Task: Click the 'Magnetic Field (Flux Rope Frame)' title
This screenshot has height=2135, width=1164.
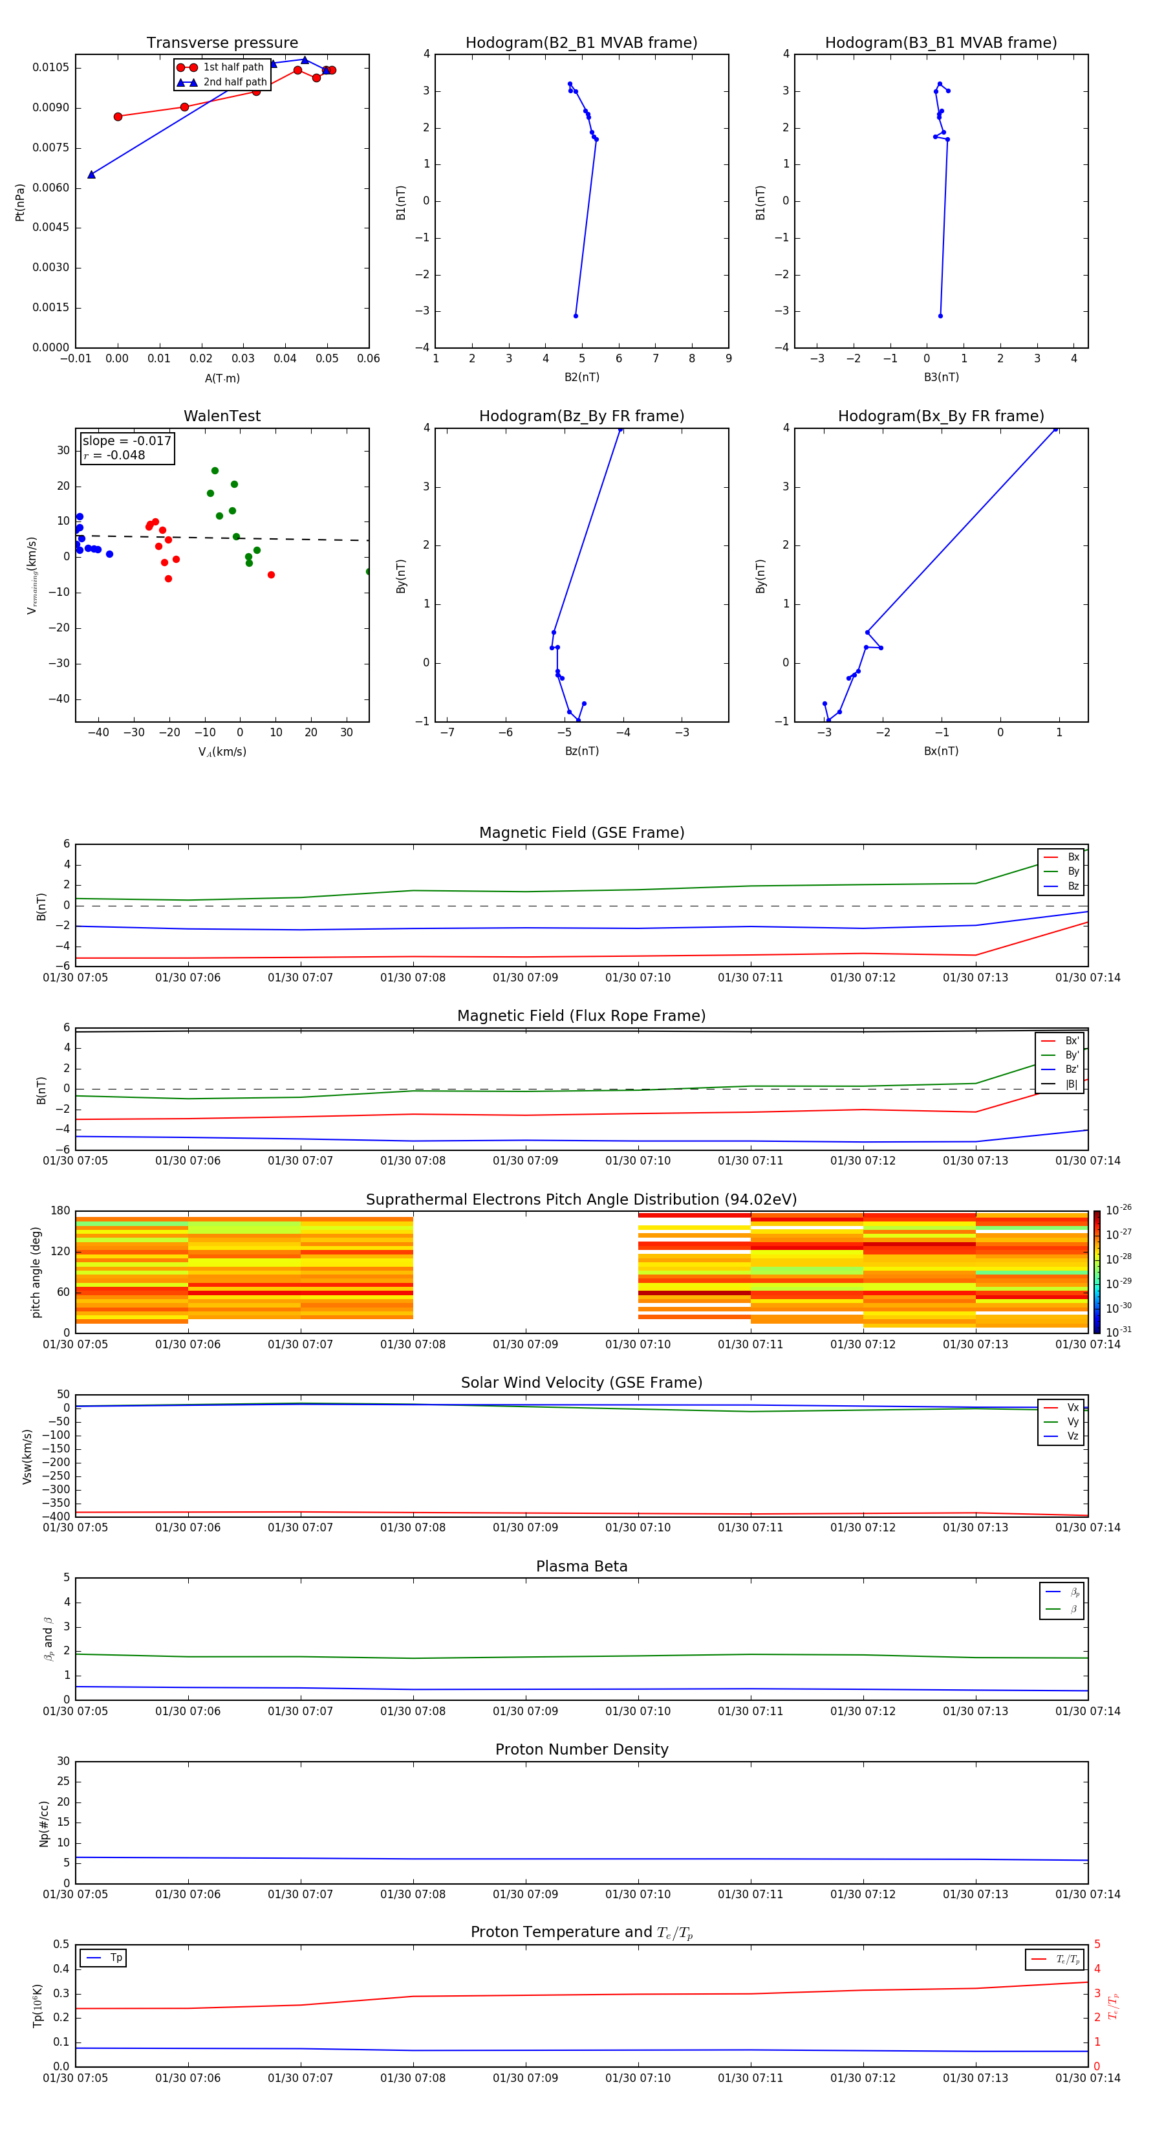Action: click(581, 1016)
